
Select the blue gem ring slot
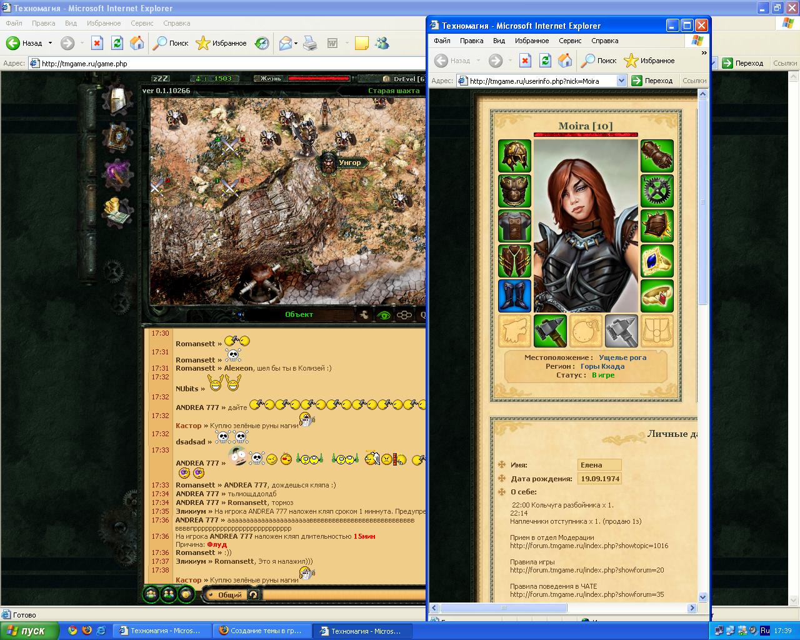(x=657, y=261)
